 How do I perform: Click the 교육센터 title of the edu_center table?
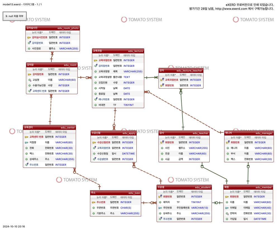[x=28, y=127]
